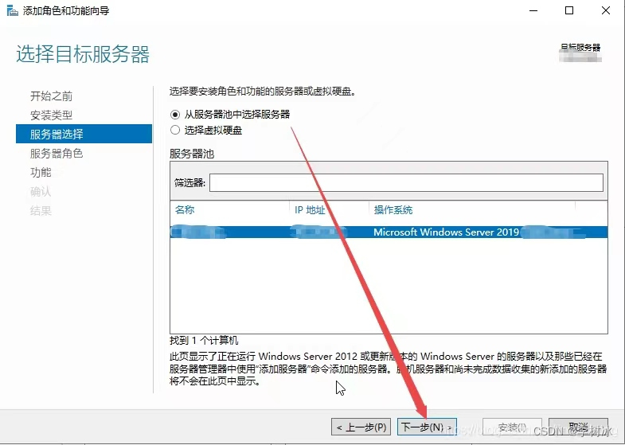Click the '结果' step in the sidebar

(41, 211)
